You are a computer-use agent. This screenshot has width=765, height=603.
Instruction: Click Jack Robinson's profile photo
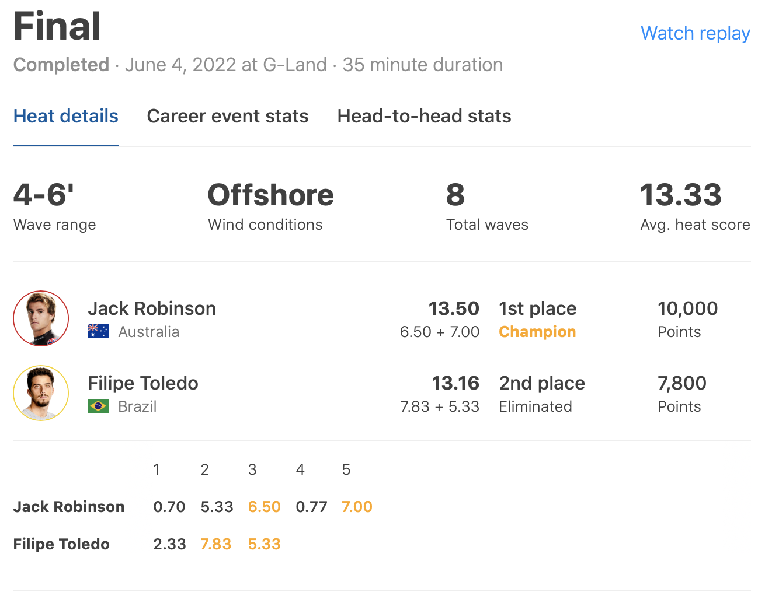[41, 318]
